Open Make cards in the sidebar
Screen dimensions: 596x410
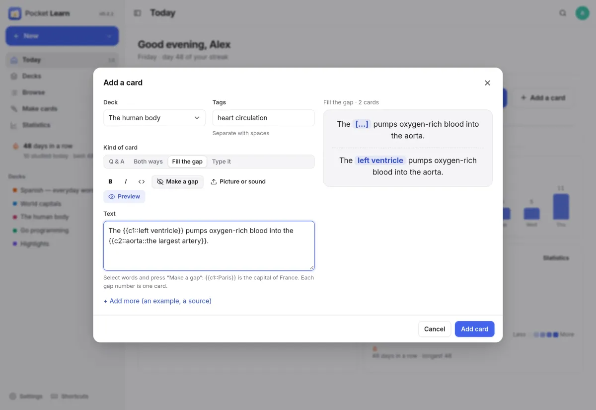coord(62,109)
